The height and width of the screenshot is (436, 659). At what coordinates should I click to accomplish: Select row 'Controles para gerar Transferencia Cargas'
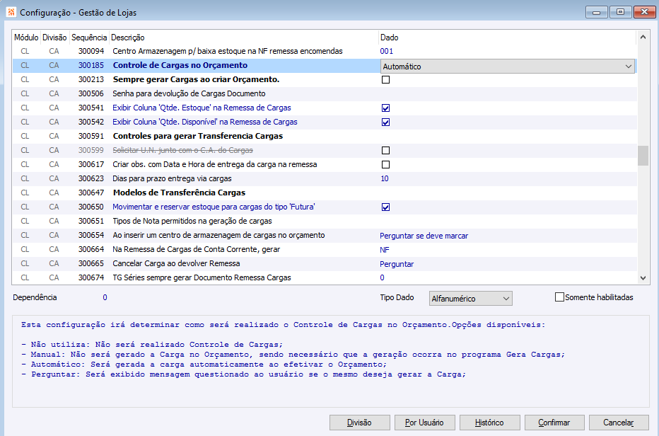tap(325, 137)
